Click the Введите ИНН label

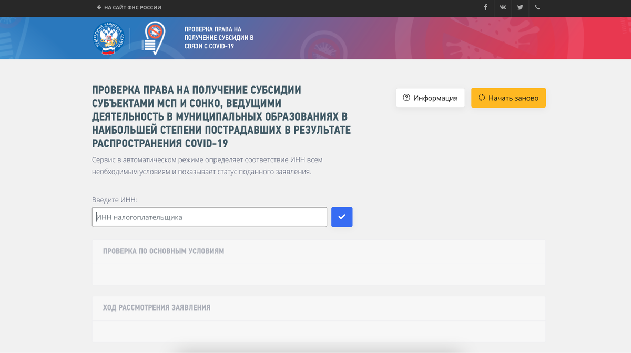point(115,200)
